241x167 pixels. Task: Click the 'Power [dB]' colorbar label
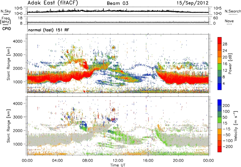click(230, 64)
